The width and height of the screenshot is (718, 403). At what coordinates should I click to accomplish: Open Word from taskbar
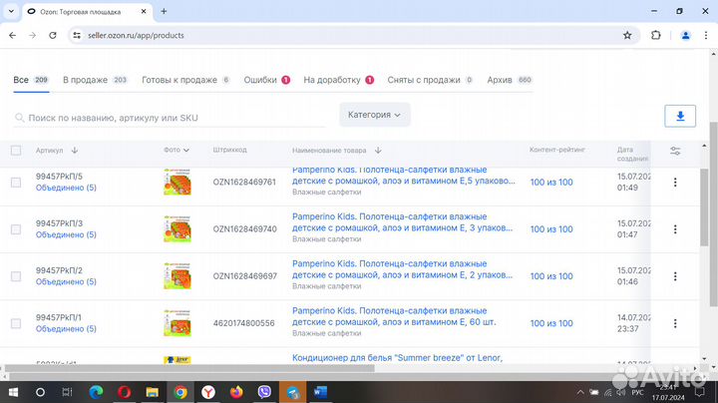point(320,392)
